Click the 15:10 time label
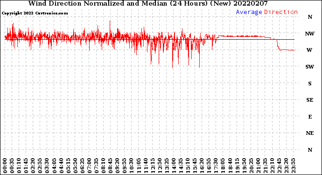322x175 pixels. tap(188, 166)
